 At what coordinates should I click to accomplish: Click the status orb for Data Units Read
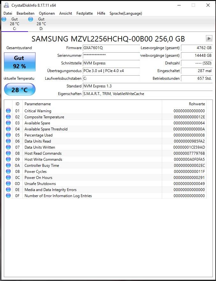click(8, 141)
